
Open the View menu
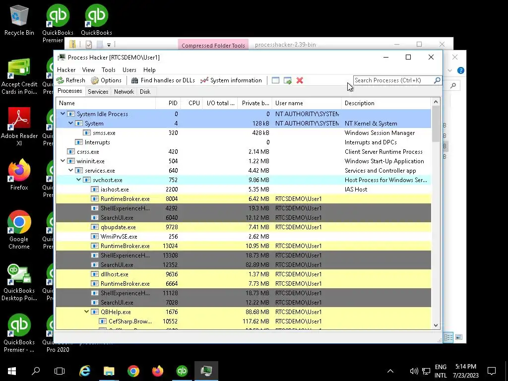tap(88, 69)
